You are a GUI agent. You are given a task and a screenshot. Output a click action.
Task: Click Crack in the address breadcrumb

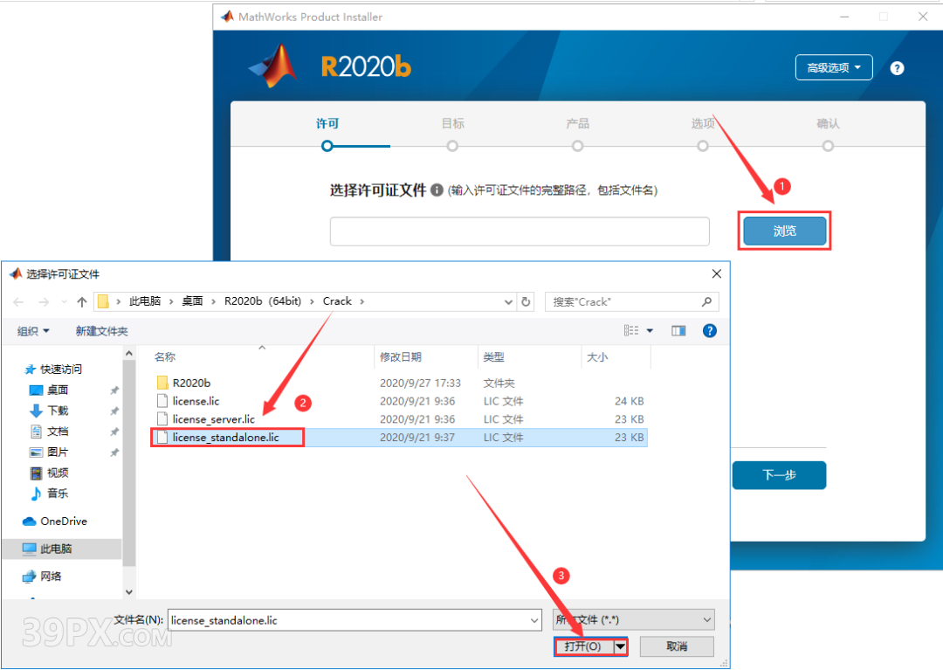[x=337, y=301]
